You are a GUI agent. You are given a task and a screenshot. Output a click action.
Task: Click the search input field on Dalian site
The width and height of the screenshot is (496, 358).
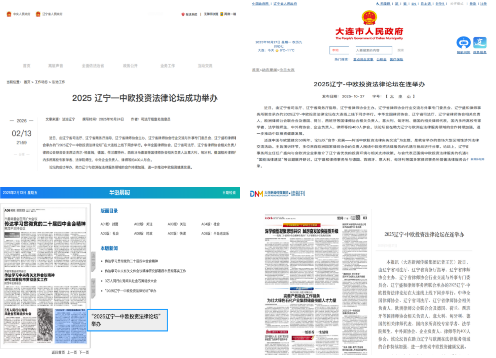(374, 50)
